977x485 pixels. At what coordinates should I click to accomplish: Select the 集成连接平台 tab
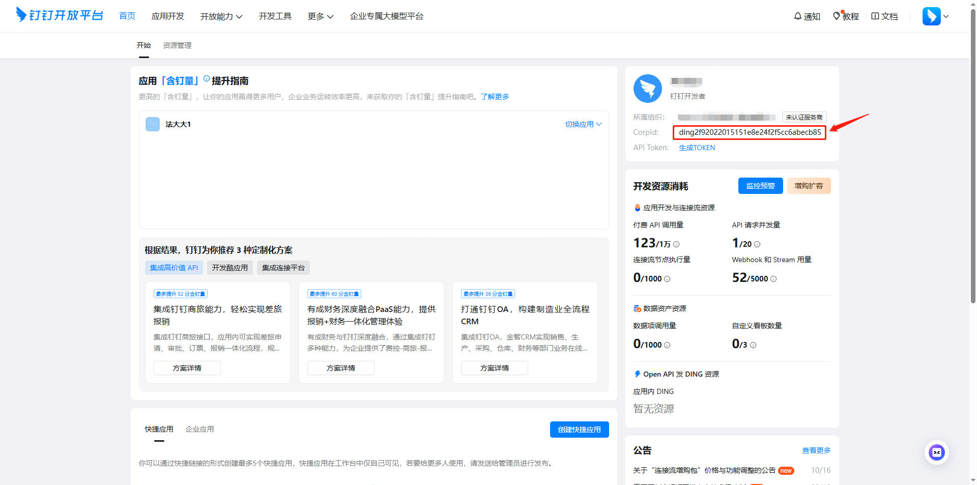(x=283, y=268)
